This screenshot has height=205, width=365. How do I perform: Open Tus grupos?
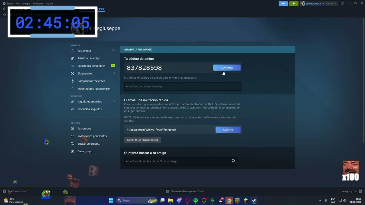84,129
